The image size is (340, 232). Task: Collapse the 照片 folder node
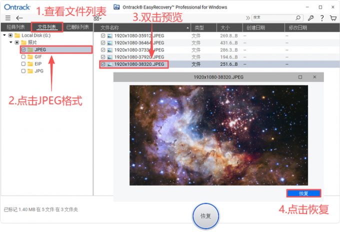pos(11,42)
